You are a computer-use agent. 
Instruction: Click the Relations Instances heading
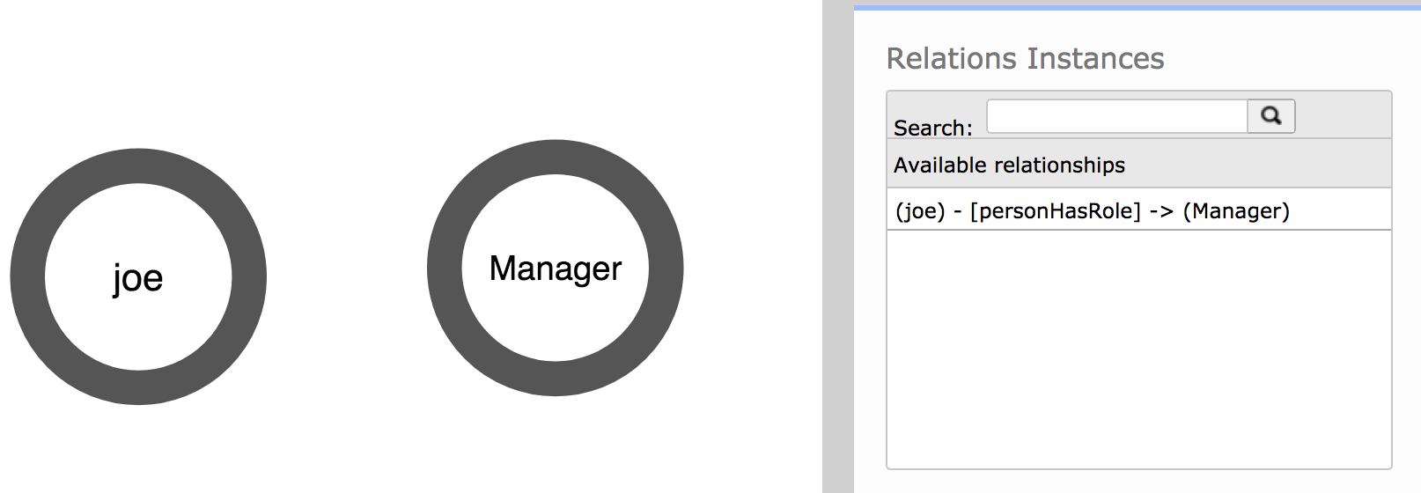[1025, 58]
